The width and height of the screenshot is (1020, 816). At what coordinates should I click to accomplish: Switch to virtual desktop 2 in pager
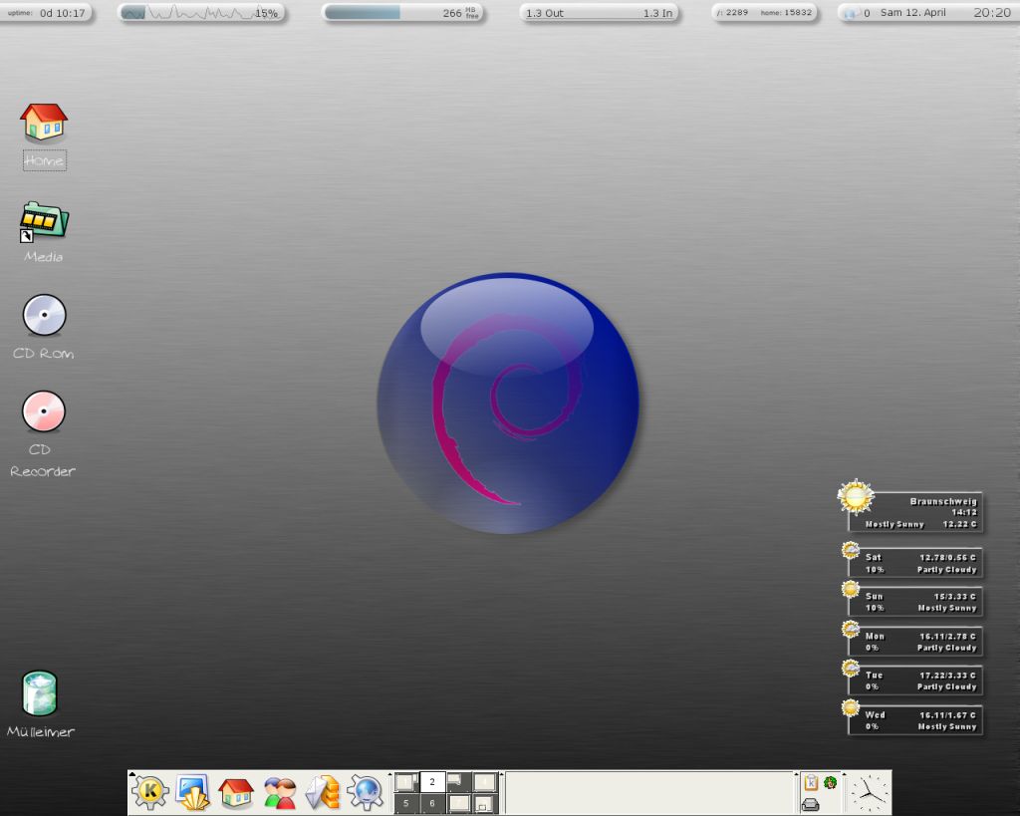tap(432, 781)
